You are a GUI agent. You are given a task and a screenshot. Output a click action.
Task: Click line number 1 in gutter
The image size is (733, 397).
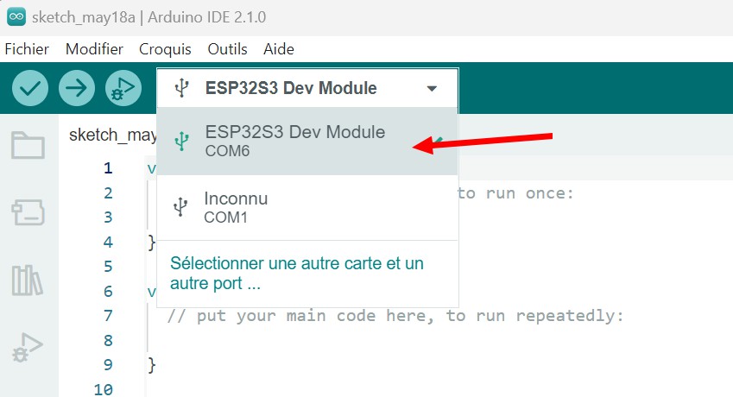click(x=108, y=167)
